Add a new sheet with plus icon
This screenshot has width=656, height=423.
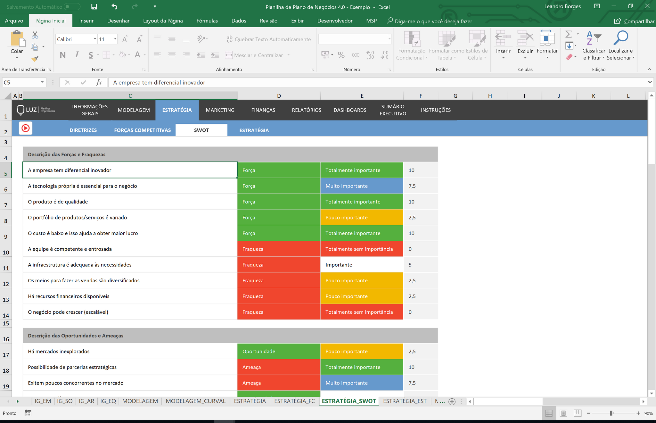(x=452, y=402)
